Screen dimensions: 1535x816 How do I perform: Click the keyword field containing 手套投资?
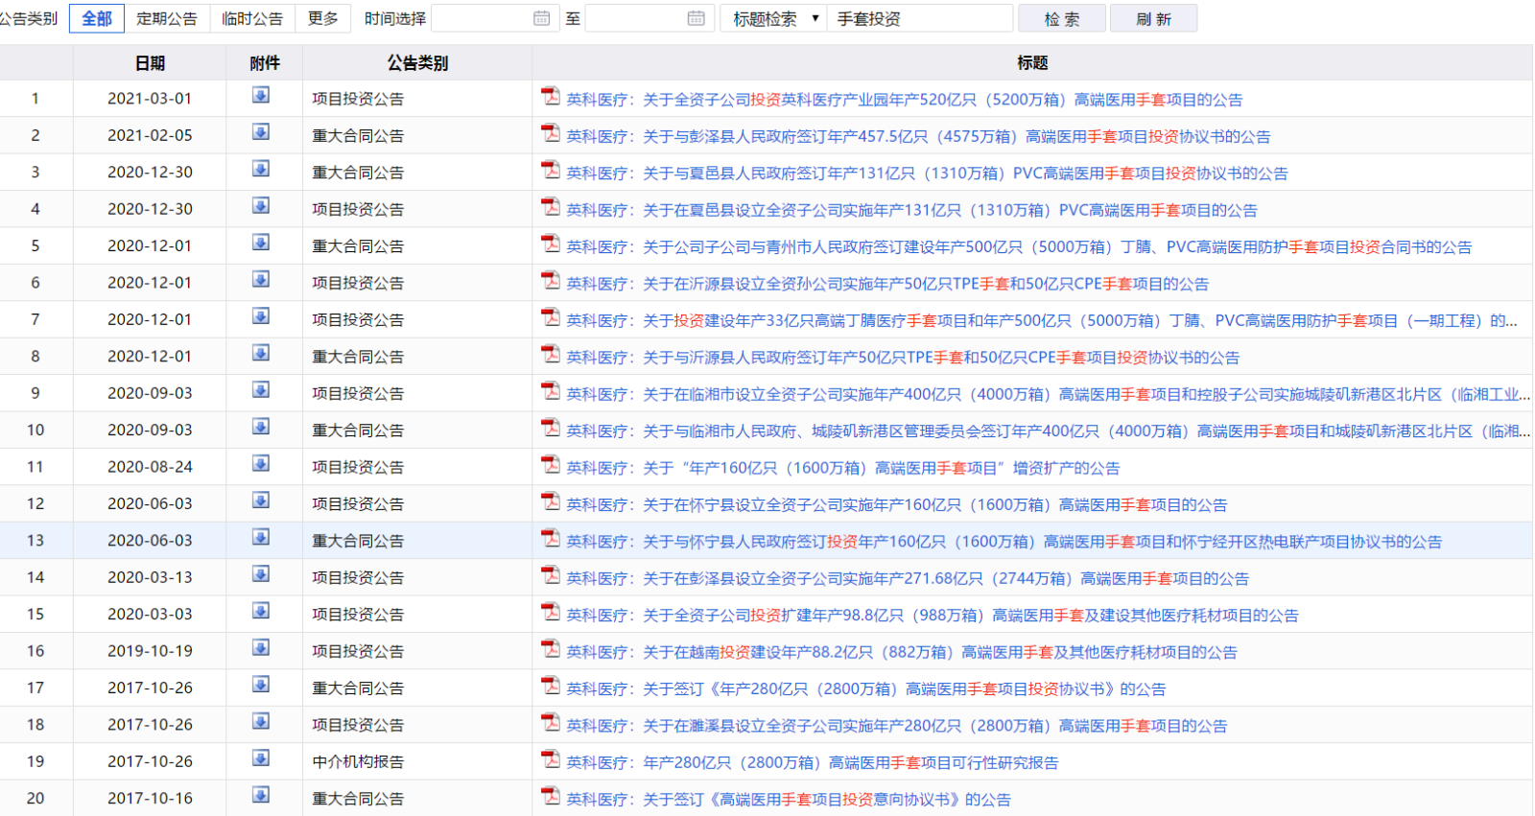919,18
